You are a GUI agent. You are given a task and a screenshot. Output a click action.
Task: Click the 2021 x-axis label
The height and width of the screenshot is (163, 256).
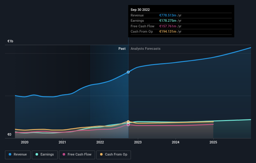pyautogui.click(x=62, y=142)
